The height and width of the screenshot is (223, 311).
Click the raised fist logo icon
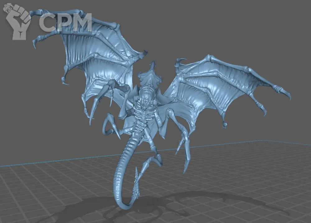(x=17, y=22)
